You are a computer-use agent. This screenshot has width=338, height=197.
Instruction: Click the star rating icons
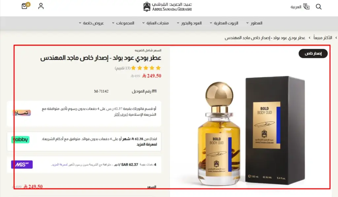pyautogui.click(x=146, y=68)
